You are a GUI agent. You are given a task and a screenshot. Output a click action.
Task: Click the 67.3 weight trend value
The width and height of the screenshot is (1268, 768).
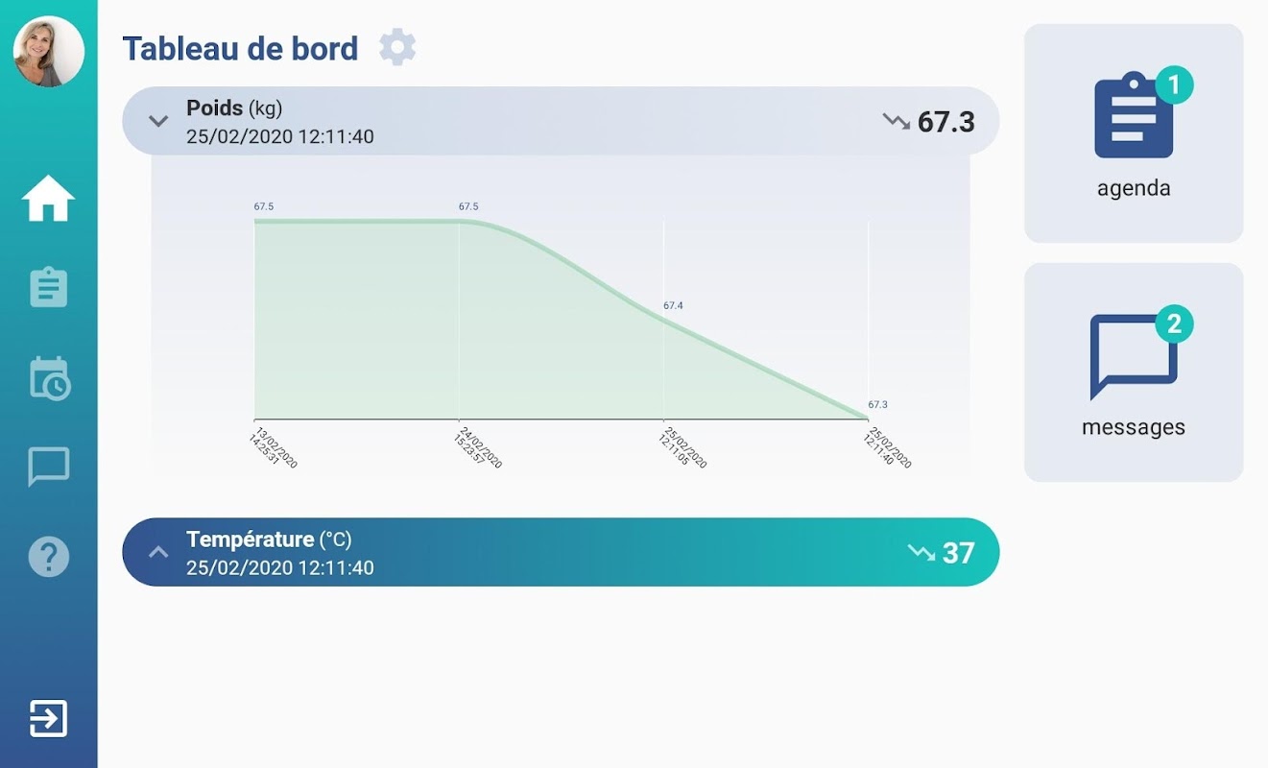945,122
